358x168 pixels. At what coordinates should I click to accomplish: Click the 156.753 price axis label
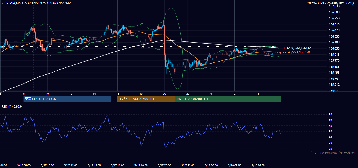click(x=334, y=18)
